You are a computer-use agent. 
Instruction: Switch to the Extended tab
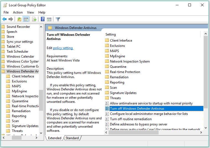point(54,138)
